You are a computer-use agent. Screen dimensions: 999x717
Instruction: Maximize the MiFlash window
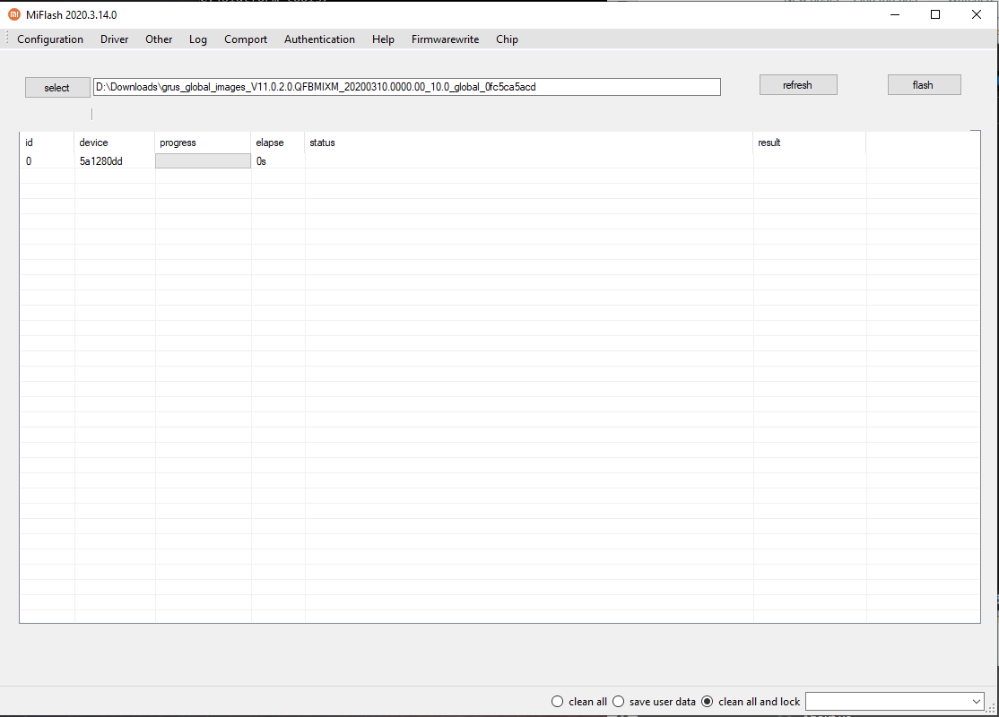pos(935,14)
